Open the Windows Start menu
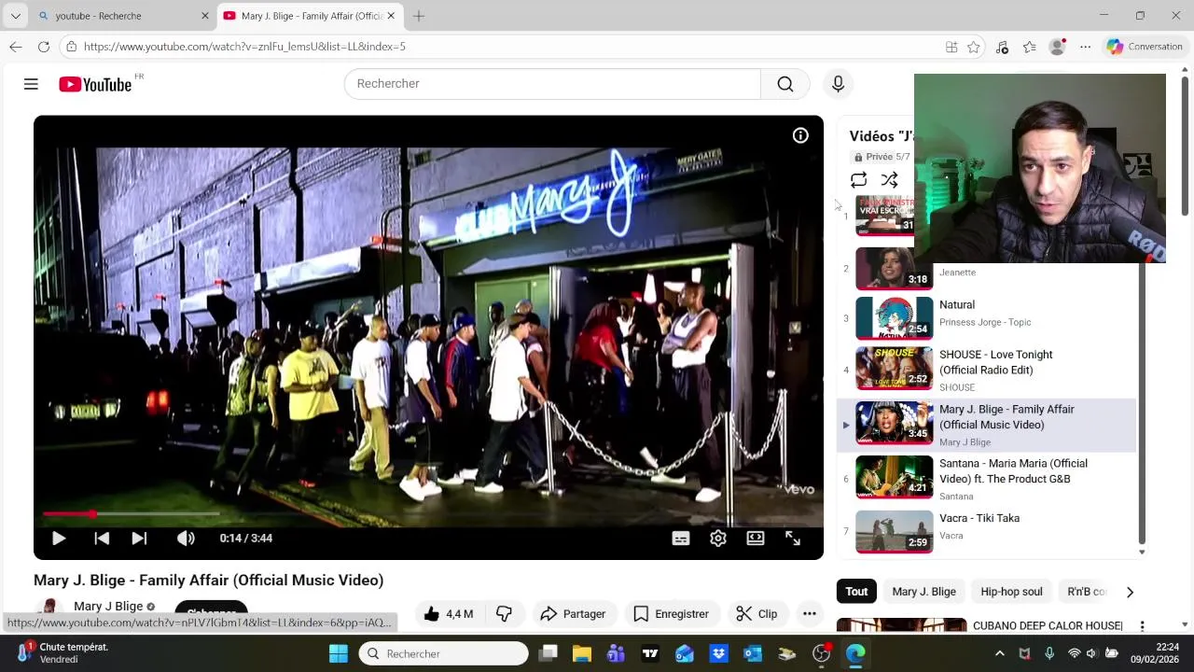 coord(339,653)
